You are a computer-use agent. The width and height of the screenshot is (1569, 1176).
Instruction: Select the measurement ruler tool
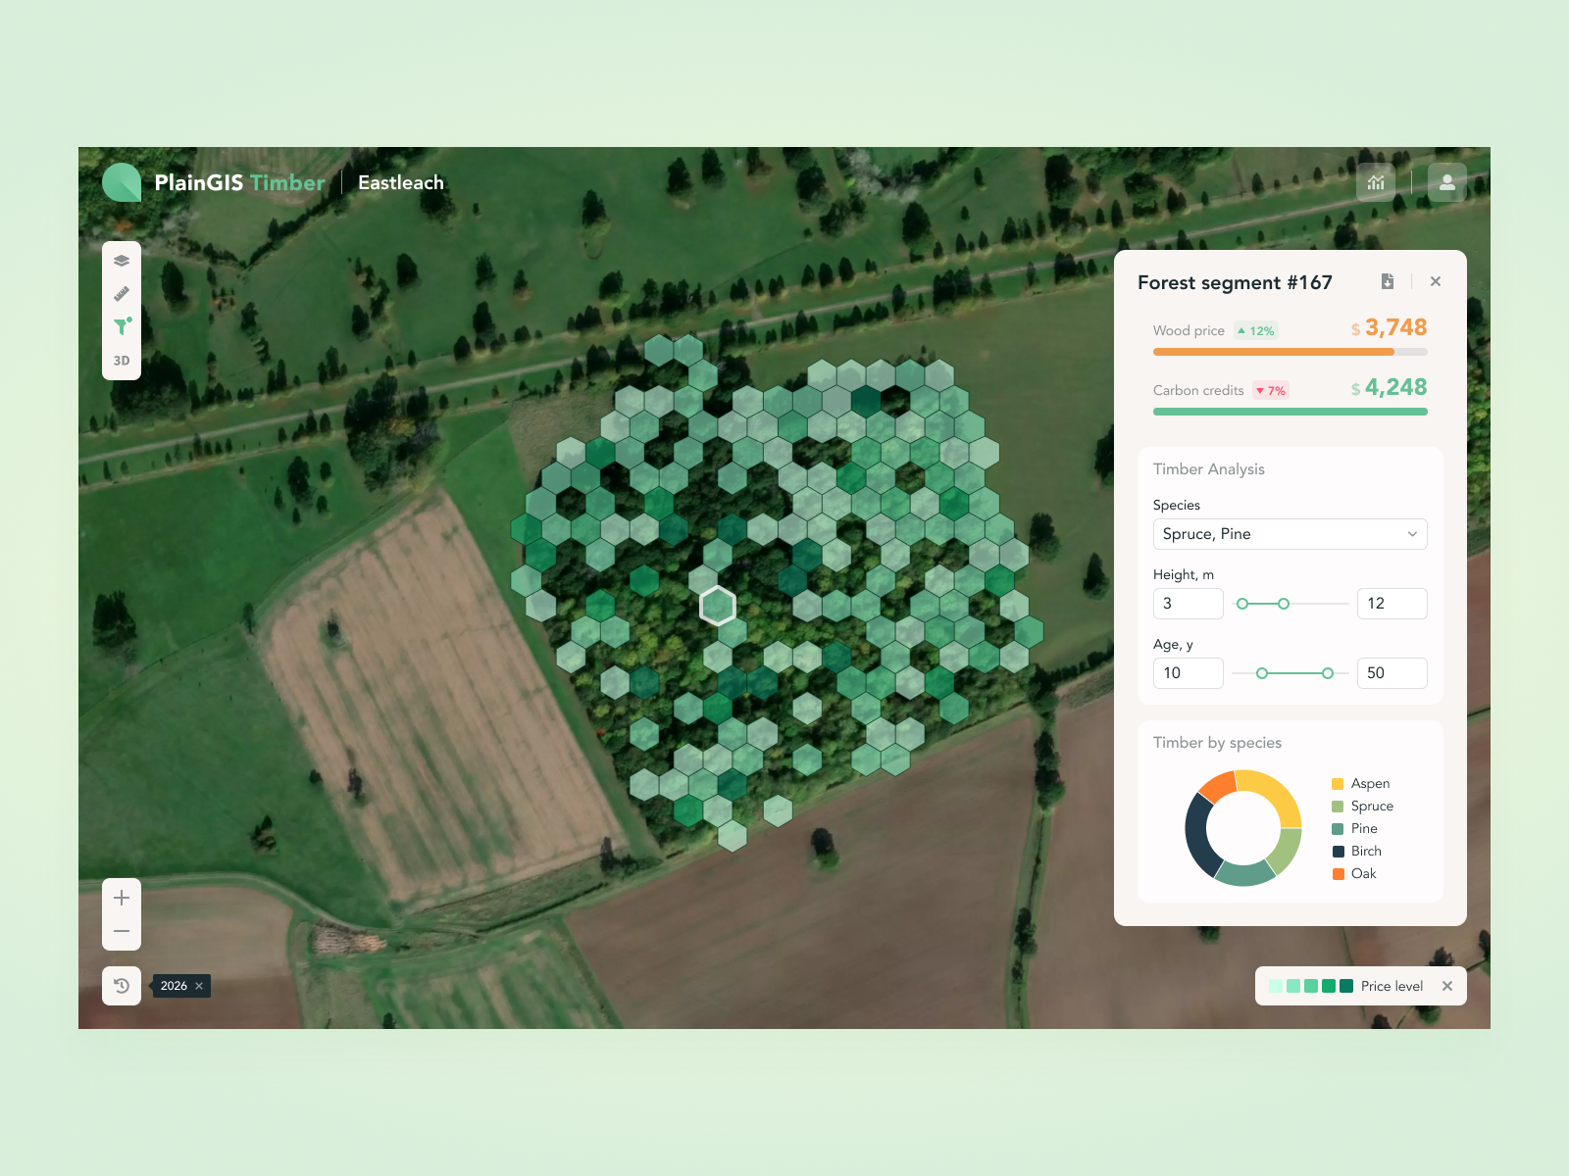pos(121,293)
